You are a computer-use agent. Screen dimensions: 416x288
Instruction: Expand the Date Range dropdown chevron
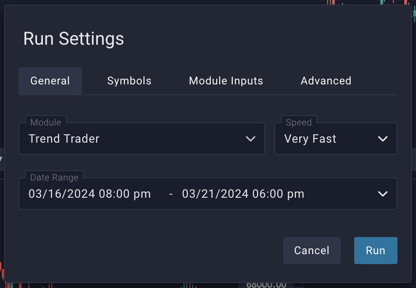coord(383,194)
